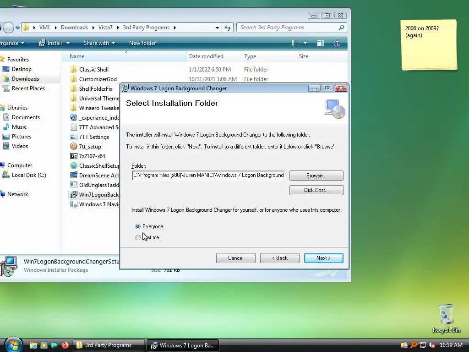Viewport: 469px width, 352px height.
Task: Select the 7z2107-x64 file icon
Action: tap(74, 156)
